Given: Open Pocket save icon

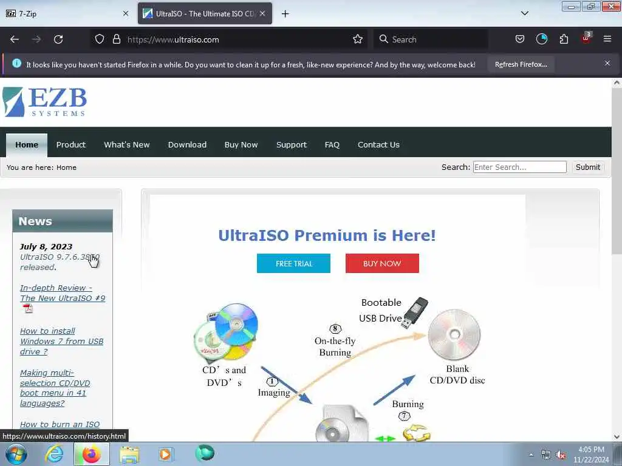Looking at the screenshot, I should (x=520, y=39).
